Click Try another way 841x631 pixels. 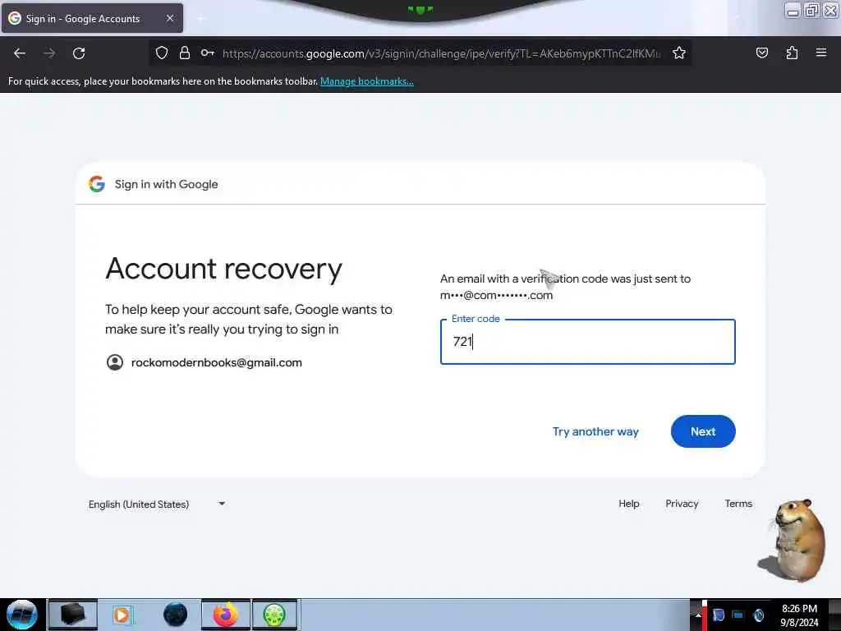click(x=595, y=431)
